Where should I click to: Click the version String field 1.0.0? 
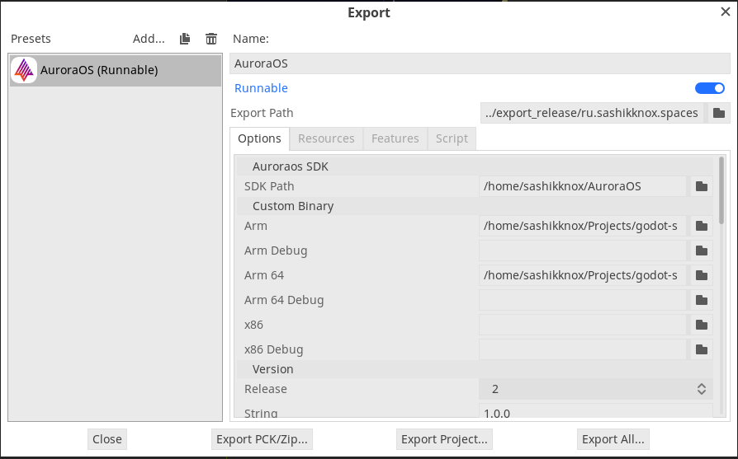pos(595,411)
